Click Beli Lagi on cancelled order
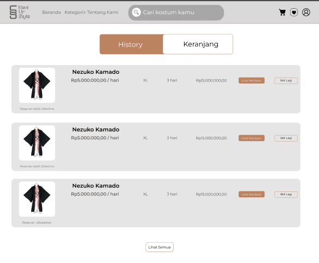 point(286,194)
